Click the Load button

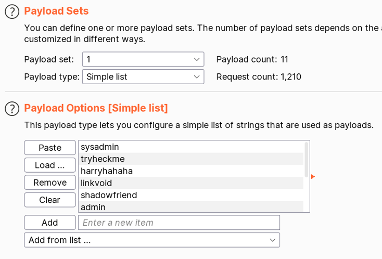click(50, 165)
